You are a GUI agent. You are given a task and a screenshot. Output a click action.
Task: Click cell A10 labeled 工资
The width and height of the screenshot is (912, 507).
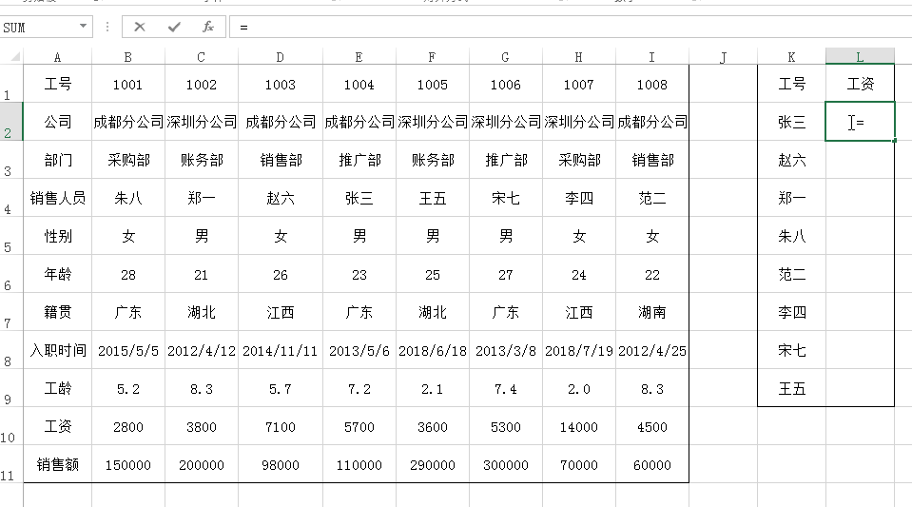tap(58, 427)
